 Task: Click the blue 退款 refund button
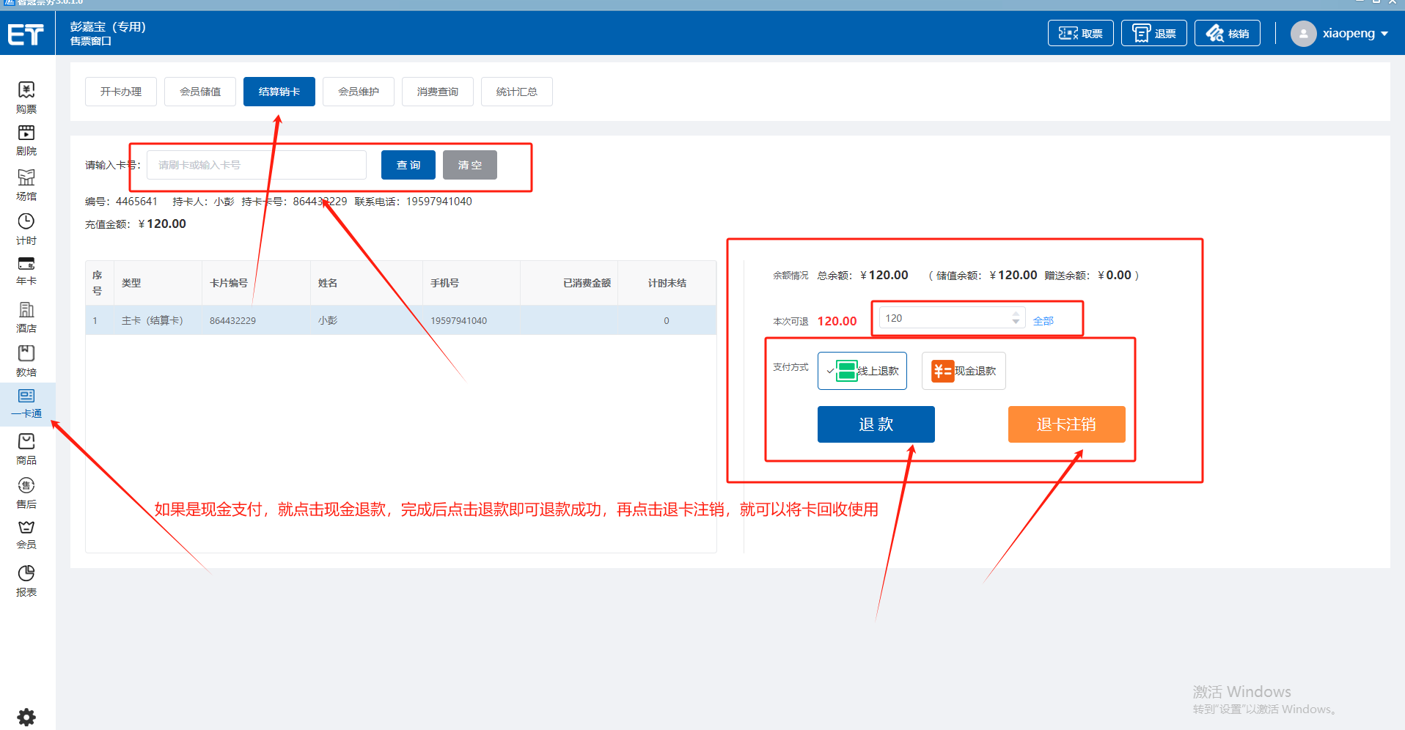pos(876,424)
